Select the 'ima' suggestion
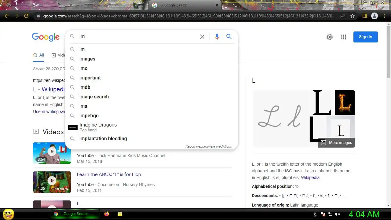 point(152,106)
